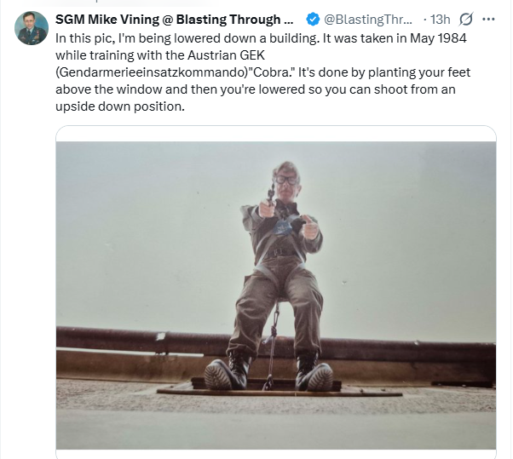Click the SGM Mike Vining display name

click(174, 19)
